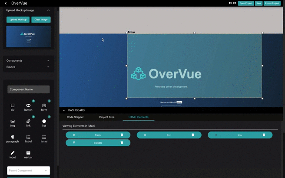The height and width of the screenshot is (178, 285).
Task: Add a div element
Action: click(x=13, y=107)
